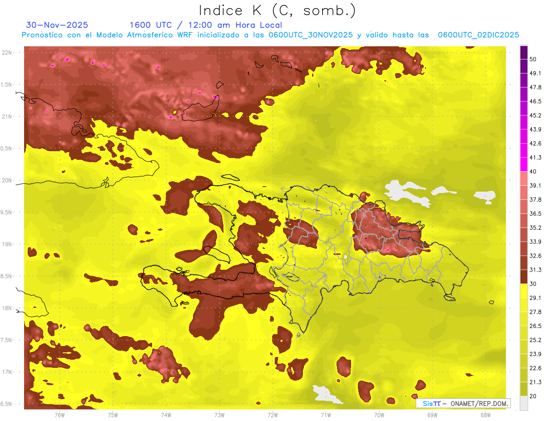Viewport: 545px width, 421px height.
Task: Click the "39.1" colorbar value
Action: pyautogui.click(x=535, y=185)
